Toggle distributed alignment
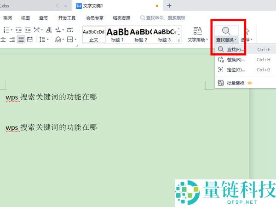Screen dimensions: 276x207 point(30,39)
